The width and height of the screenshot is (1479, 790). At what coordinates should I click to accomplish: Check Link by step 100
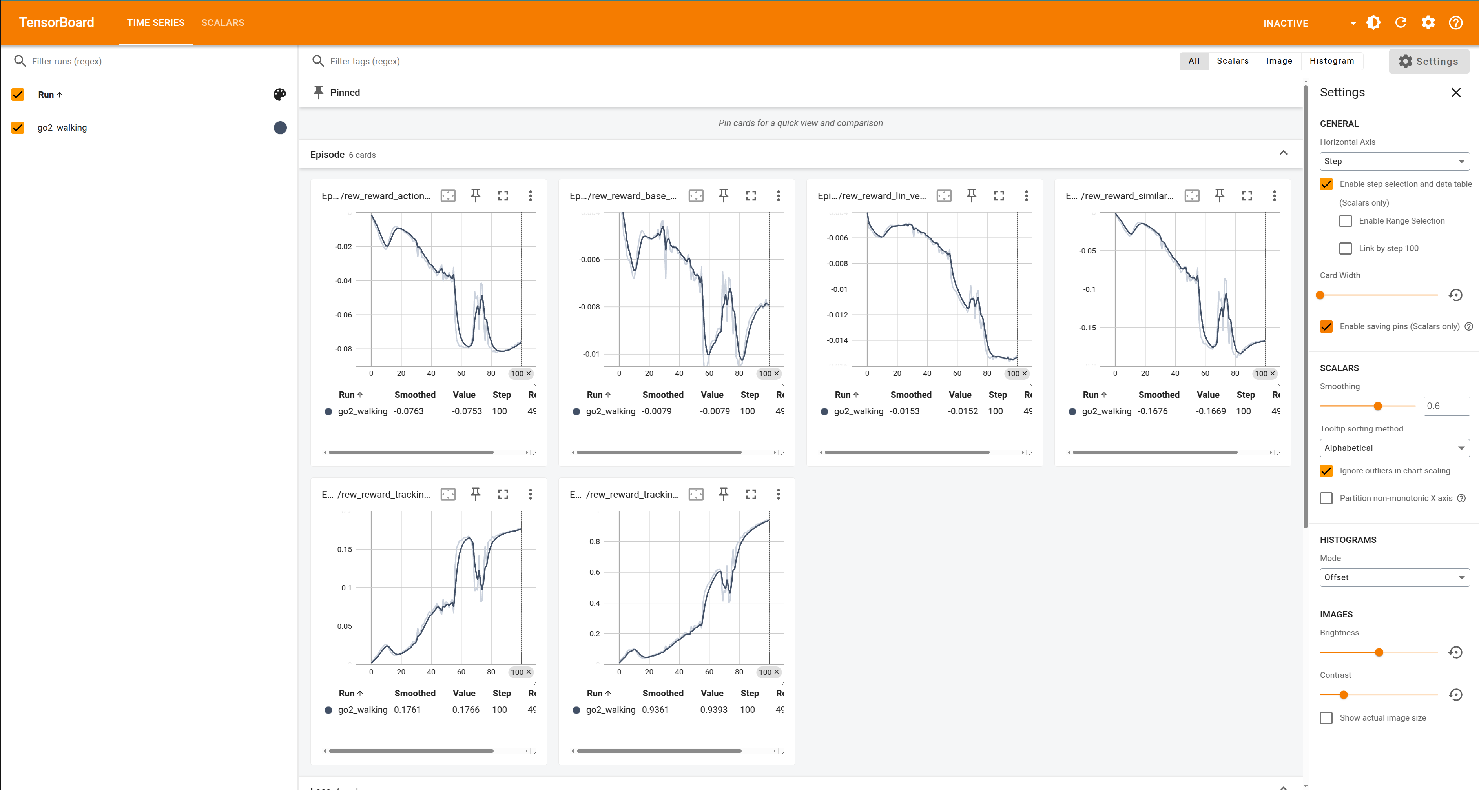click(1345, 248)
